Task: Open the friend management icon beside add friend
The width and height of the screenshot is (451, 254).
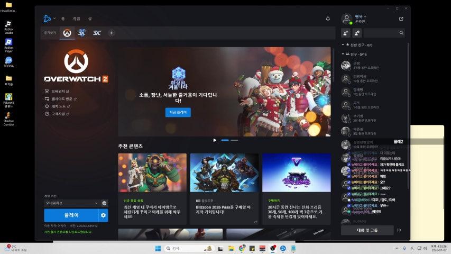Action: 357,33
